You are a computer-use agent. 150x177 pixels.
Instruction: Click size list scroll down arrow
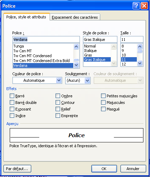click(140, 63)
